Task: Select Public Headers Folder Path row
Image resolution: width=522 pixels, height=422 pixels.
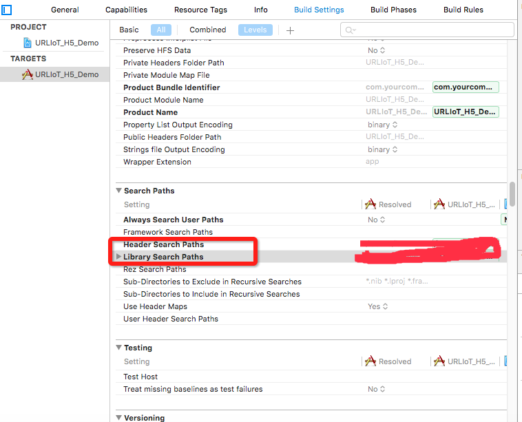Action: pos(311,137)
